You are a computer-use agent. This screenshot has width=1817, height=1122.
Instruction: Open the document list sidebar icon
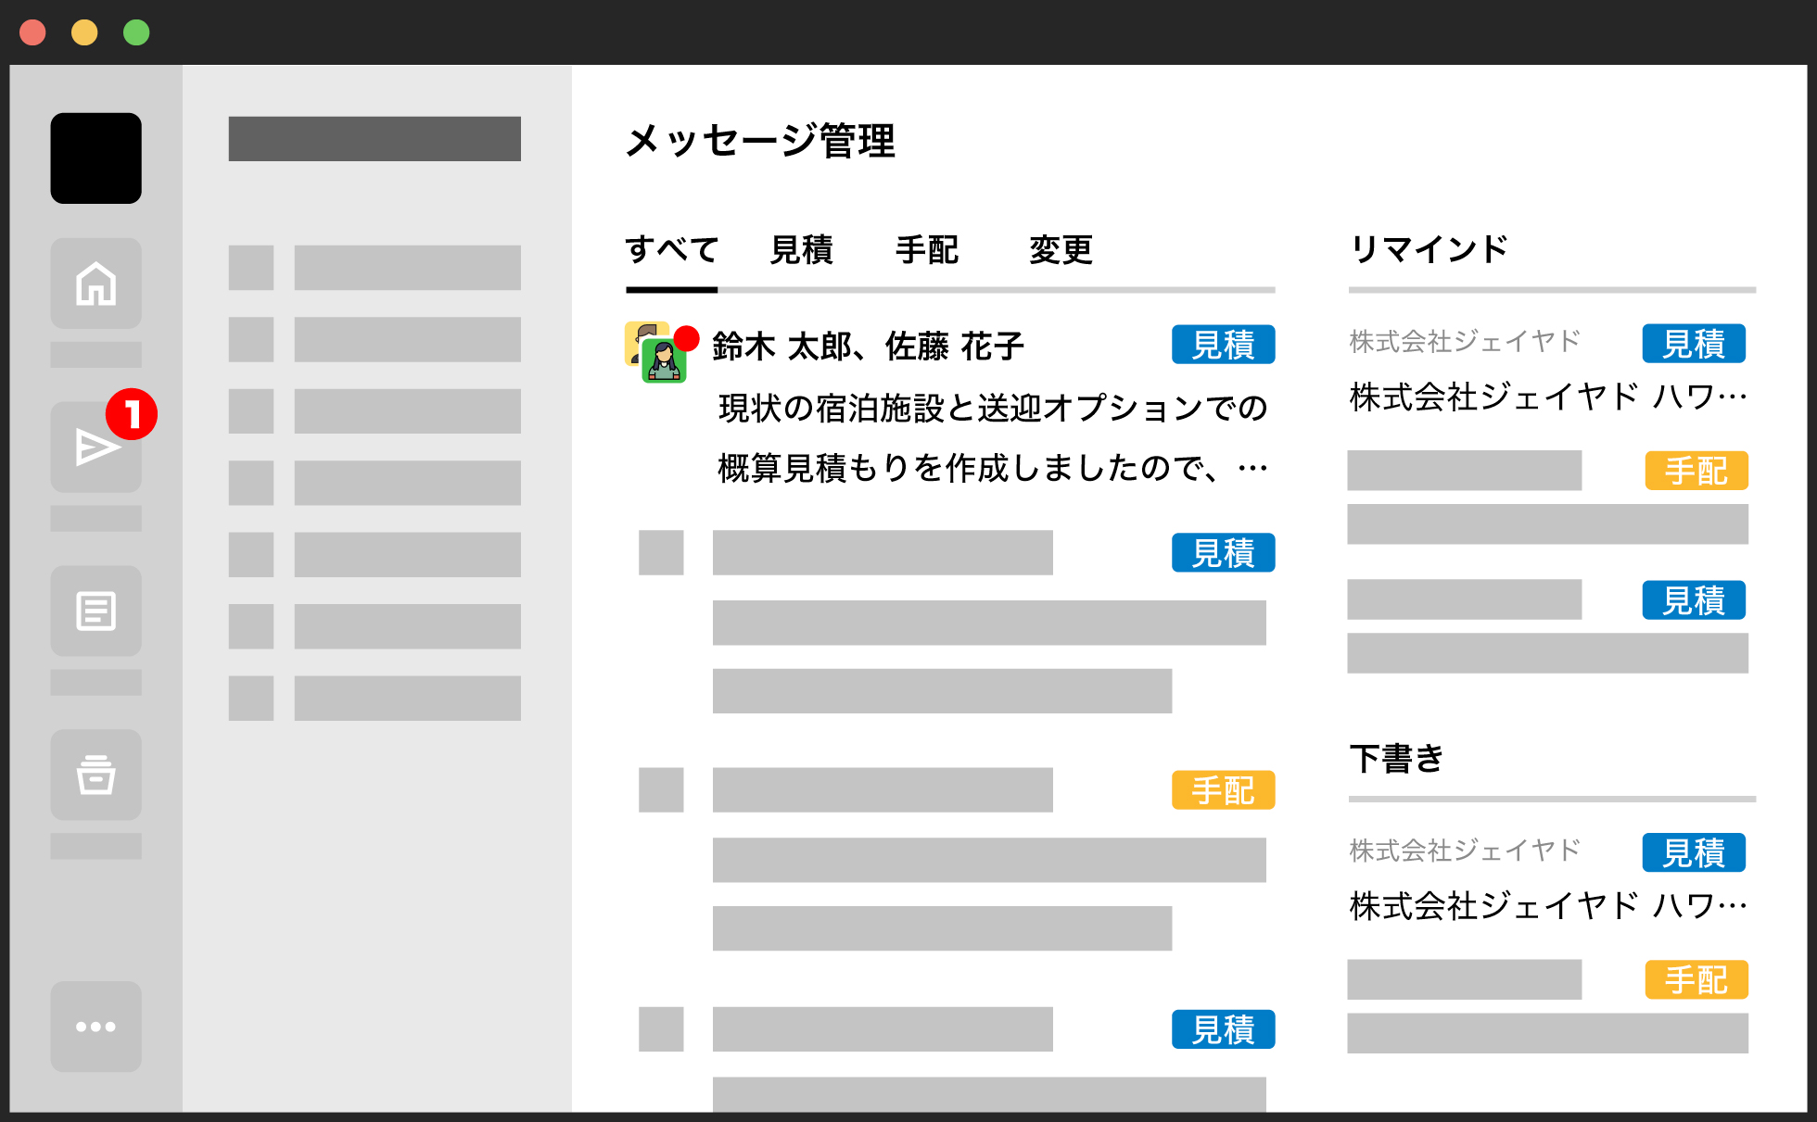[x=95, y=611]
